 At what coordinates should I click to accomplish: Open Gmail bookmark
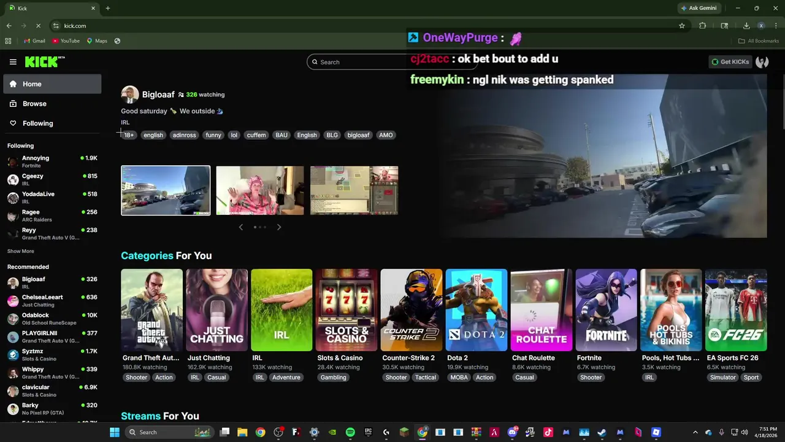coord(34,41)
